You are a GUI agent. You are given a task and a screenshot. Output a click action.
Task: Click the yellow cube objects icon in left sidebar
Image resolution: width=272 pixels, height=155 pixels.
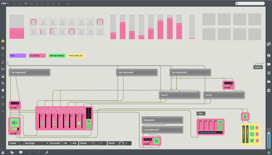[3, 41]
